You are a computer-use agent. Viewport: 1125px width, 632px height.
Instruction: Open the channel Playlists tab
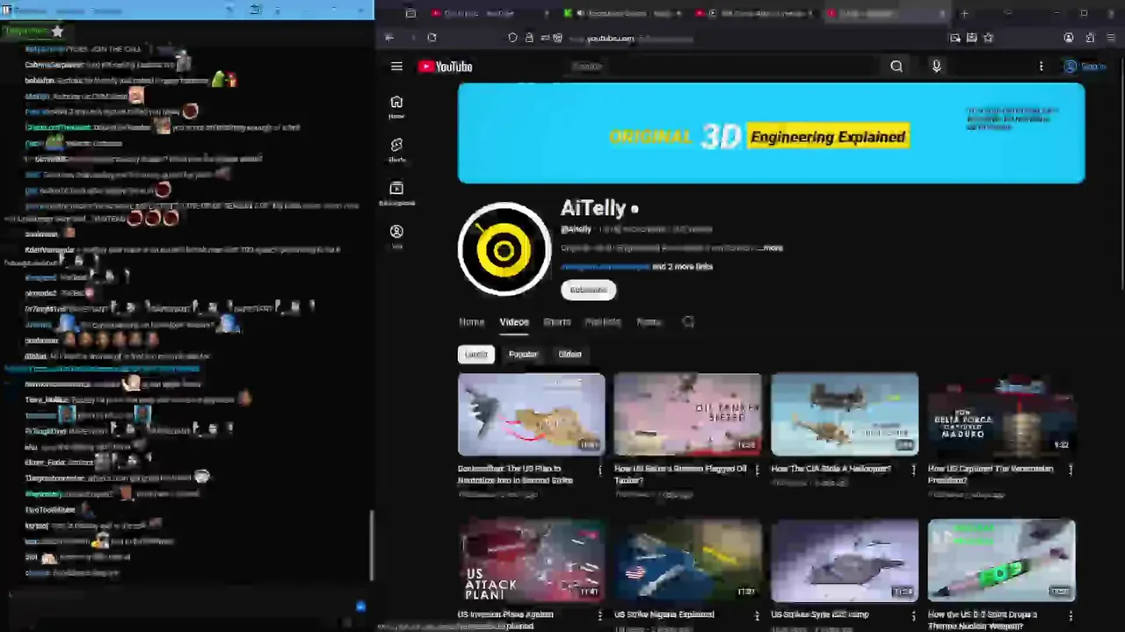click(603, 322)
